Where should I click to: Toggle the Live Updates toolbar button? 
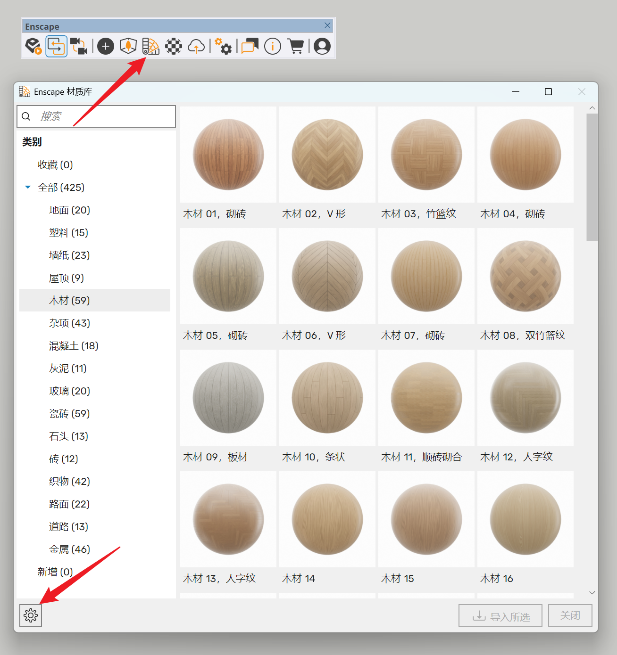pos(56,46)
